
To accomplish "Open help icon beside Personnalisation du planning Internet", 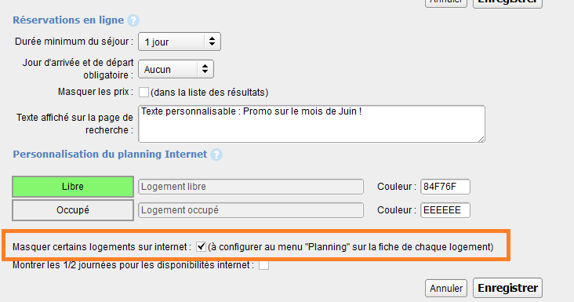I will click(216, 155).
